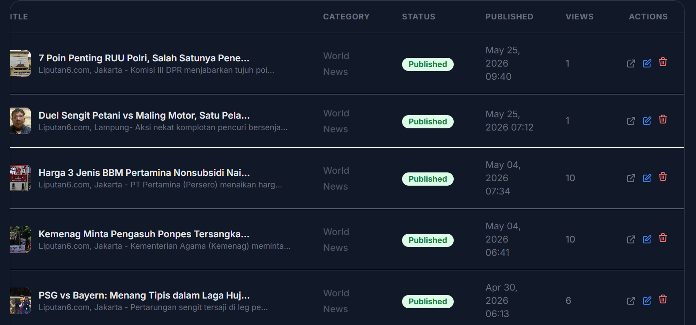Image resolution: width=696 pixels, height=325 pixels.
Task: Edit the Kemenag Minta Pengasuh article
Action: coord(647,239)
